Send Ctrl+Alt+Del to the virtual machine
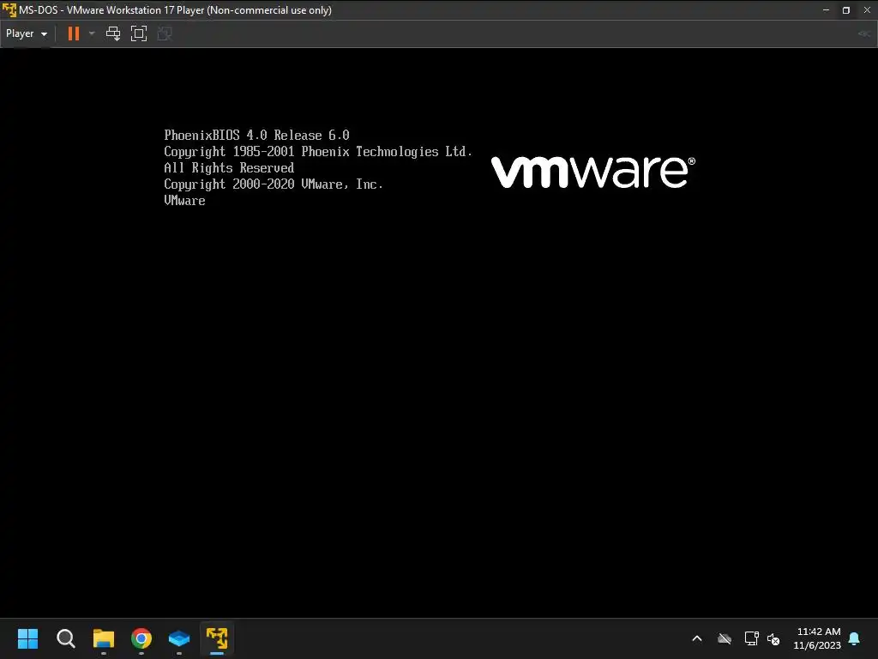This screenshot has width=878, height=659. [113, 33]
